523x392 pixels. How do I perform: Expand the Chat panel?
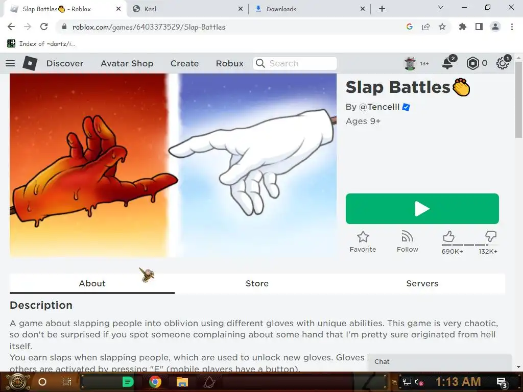[440, 362]
